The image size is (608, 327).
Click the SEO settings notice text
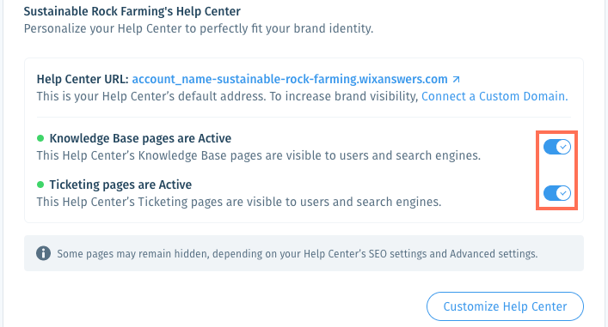pyautogui.click(x=298, y=254)
